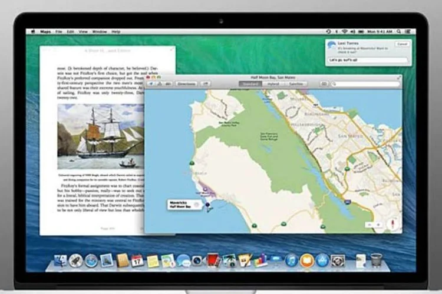Image resolution: width=442 pixels, height=294 pixels.
Task: Open System Preferences from the Dock
Action: point(338,260)
